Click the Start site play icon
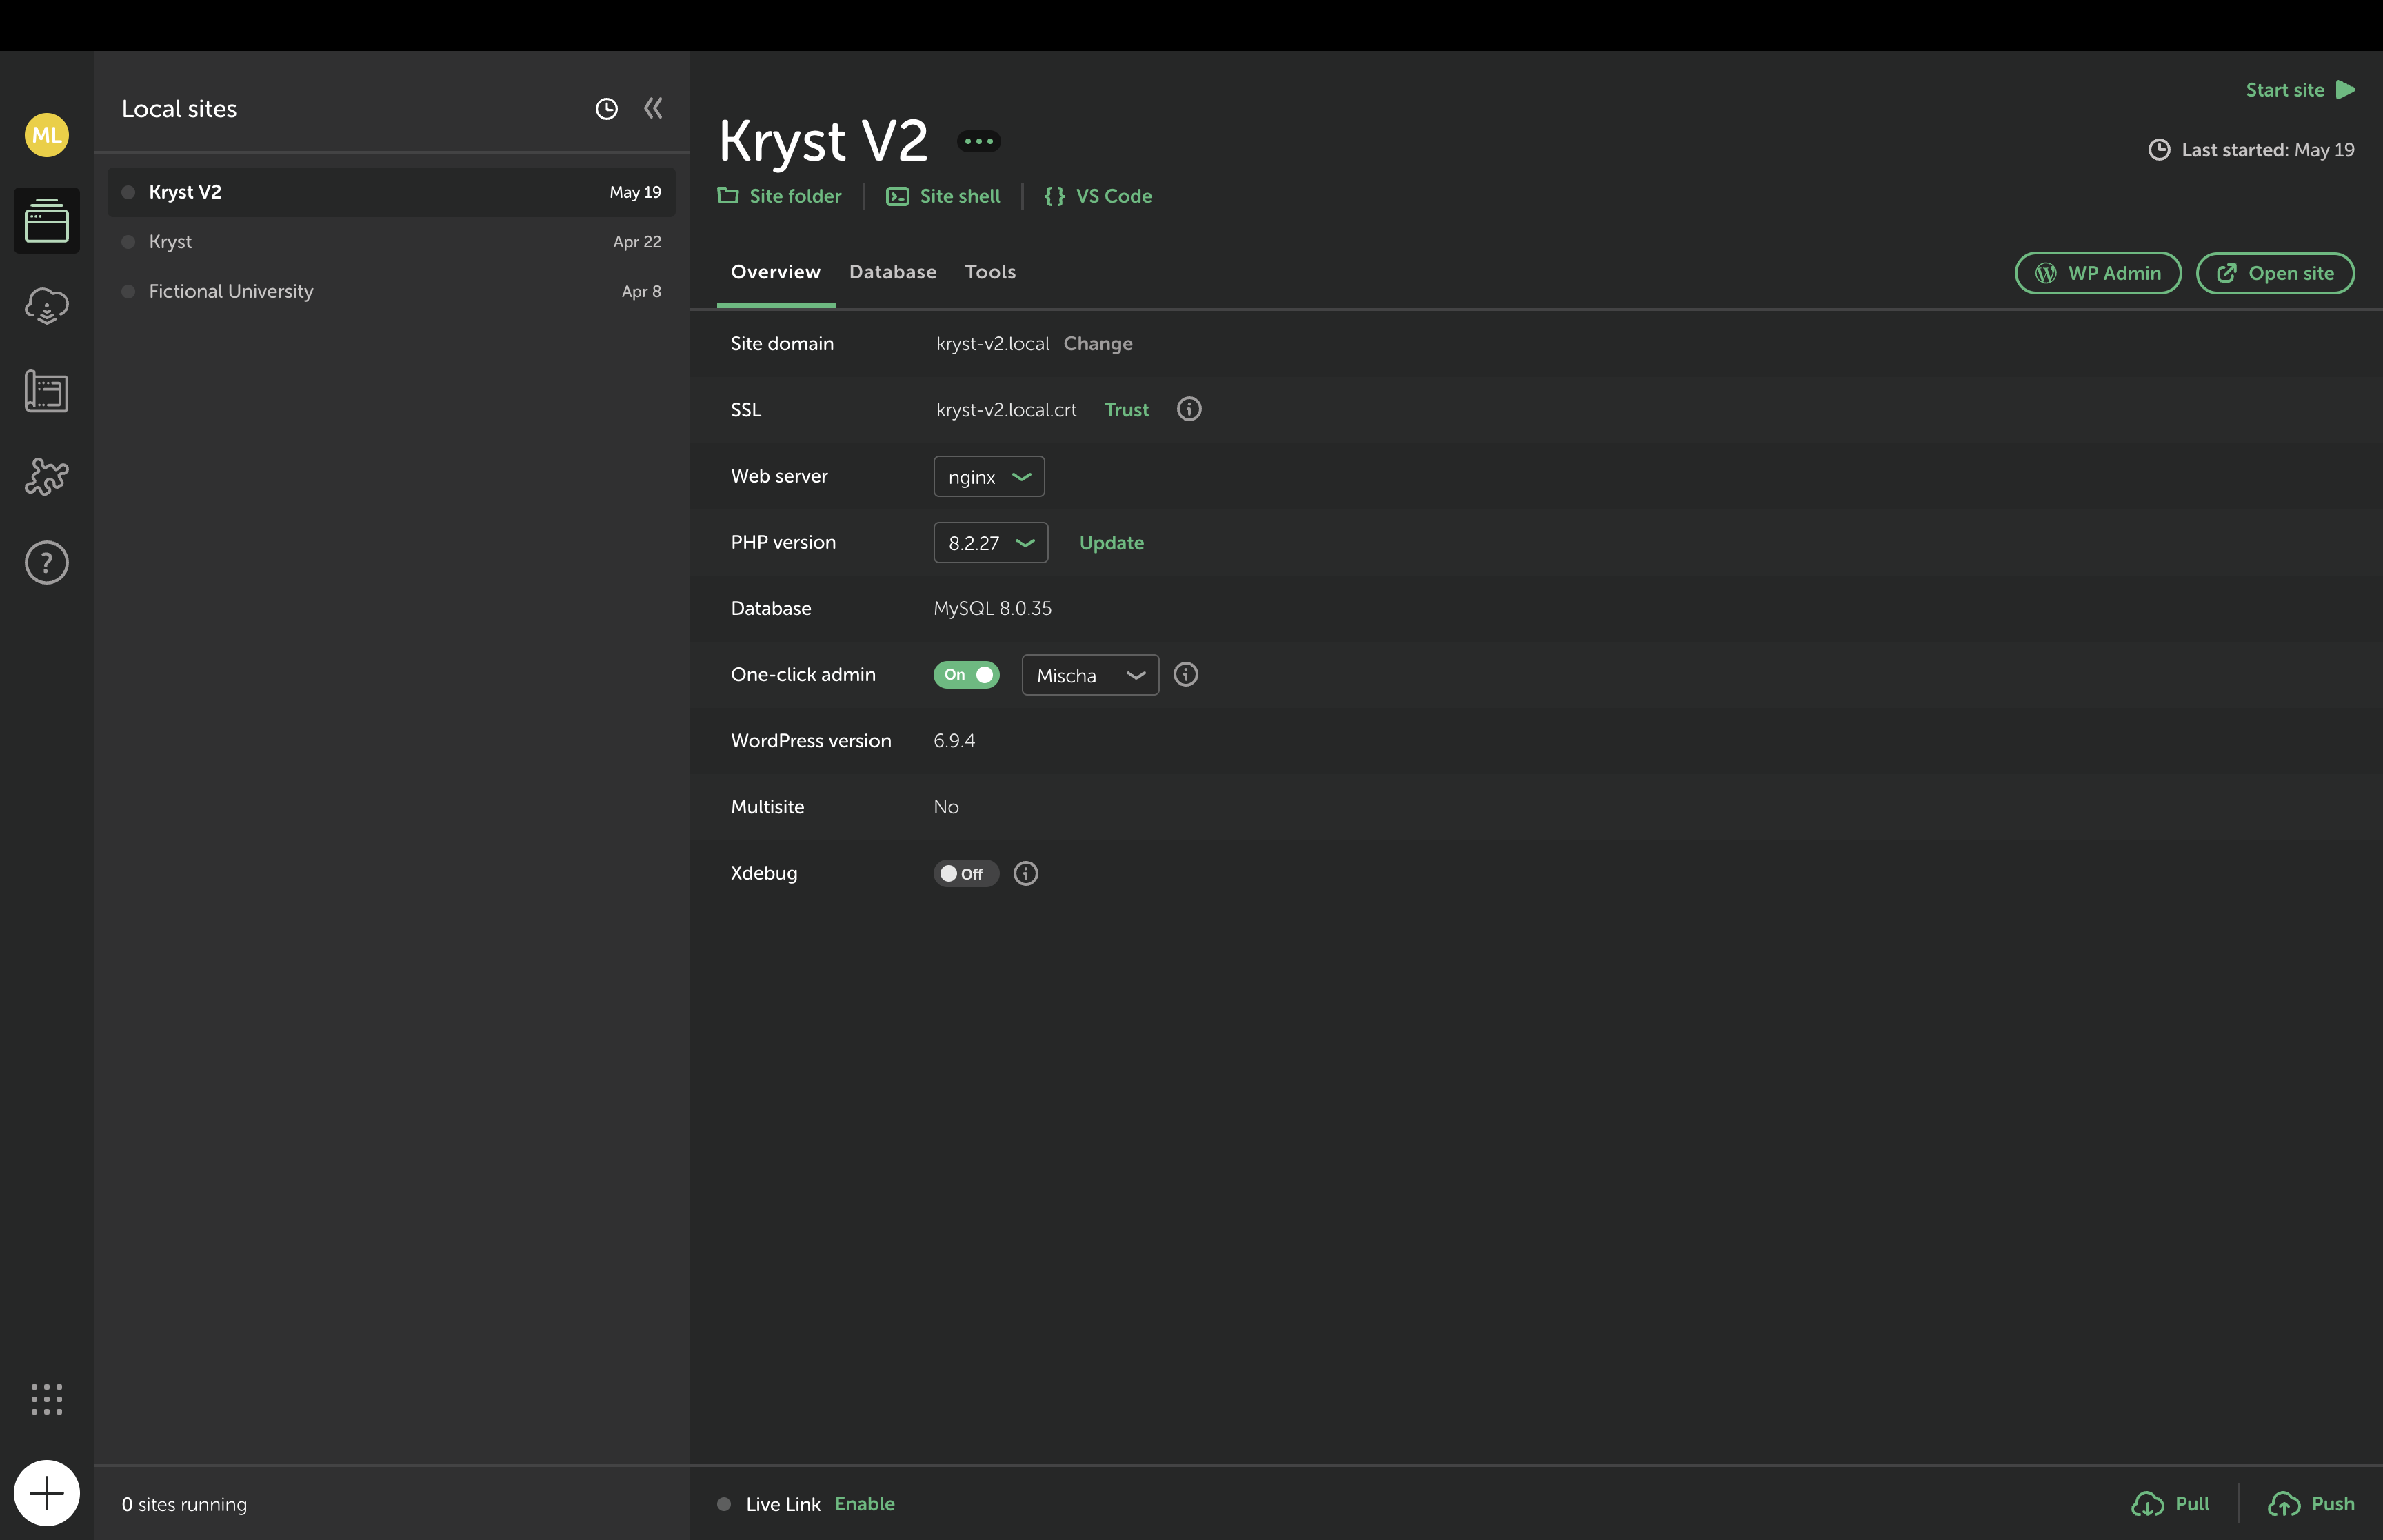This screenshot has height=1540, width=2383. point(2346,90)
